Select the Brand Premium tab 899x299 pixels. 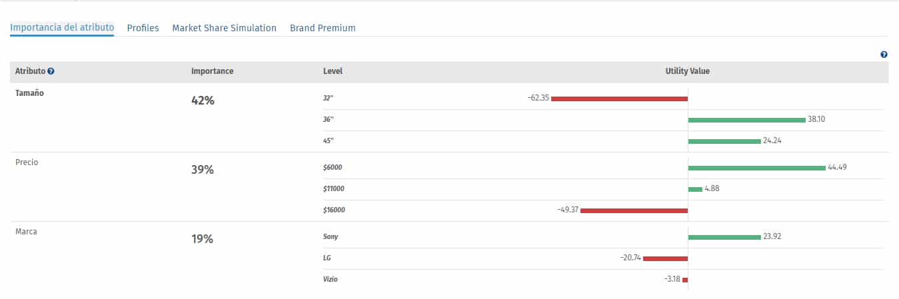323,28
